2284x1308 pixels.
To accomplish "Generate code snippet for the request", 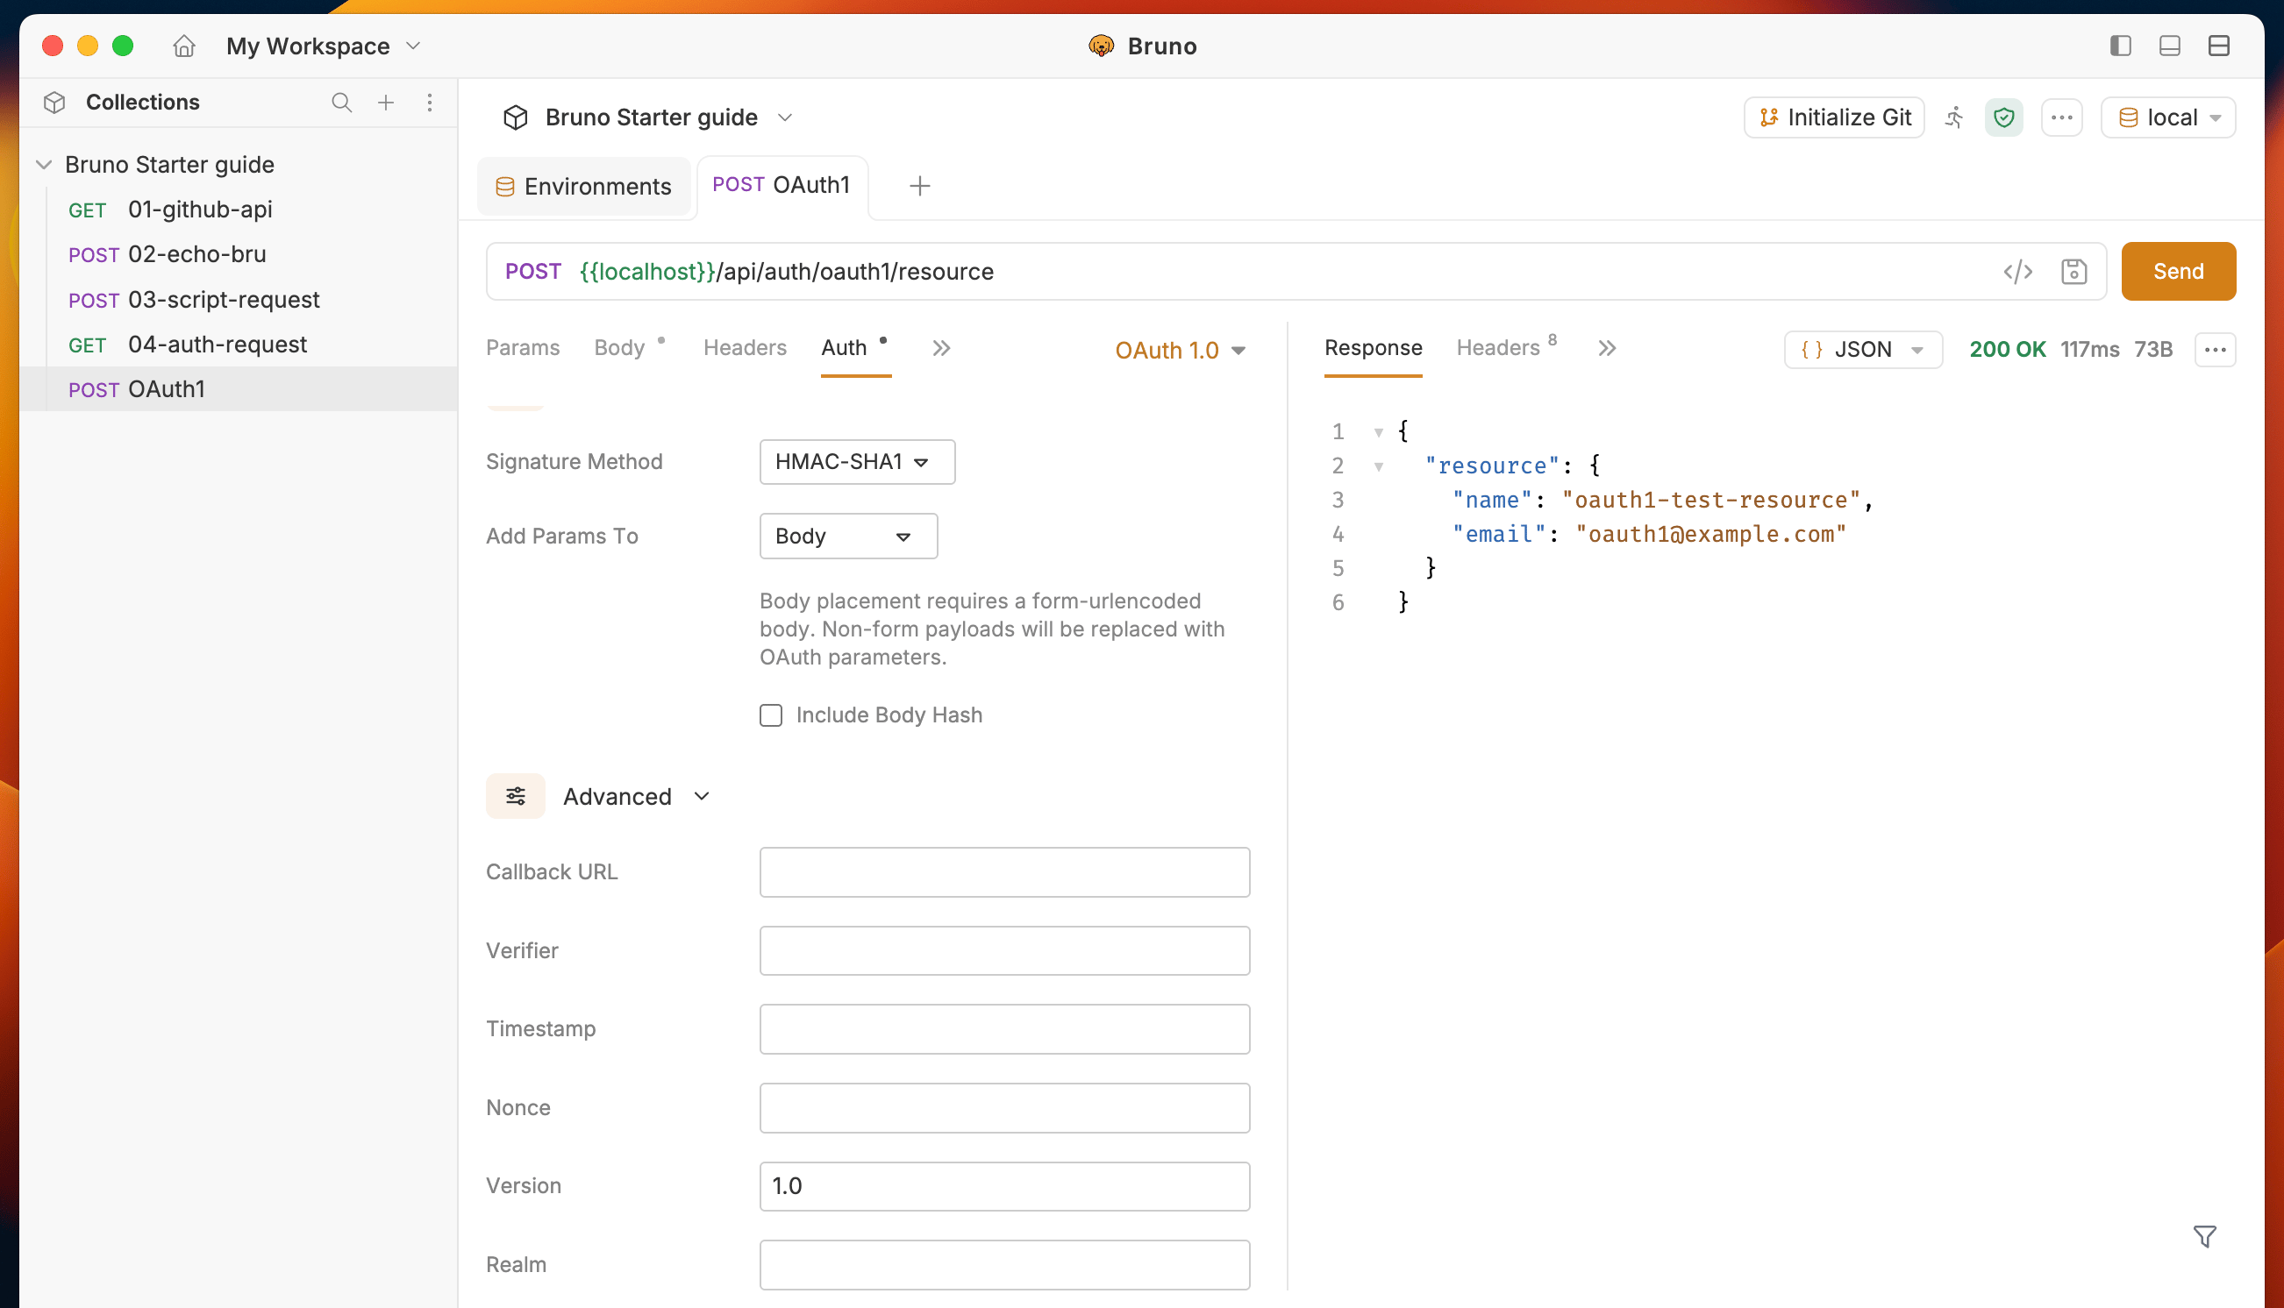I will pyautogui.click(x=2017, y=271).
